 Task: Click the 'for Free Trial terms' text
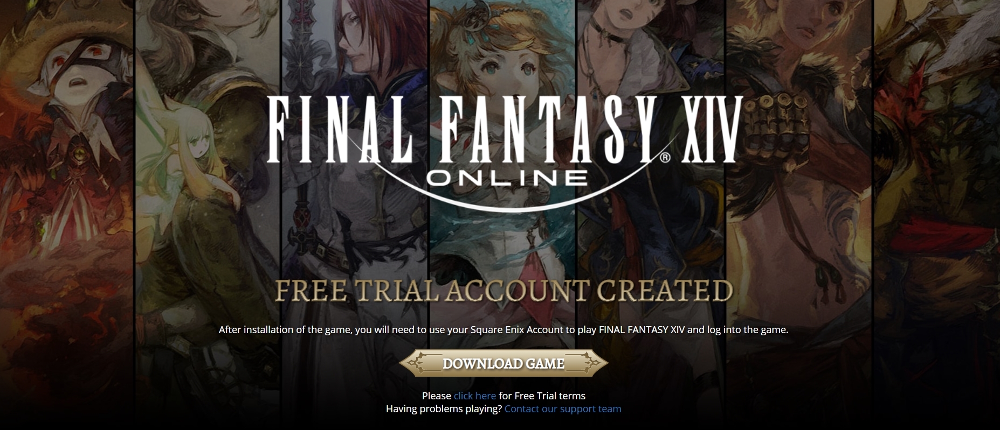point(542,396)
